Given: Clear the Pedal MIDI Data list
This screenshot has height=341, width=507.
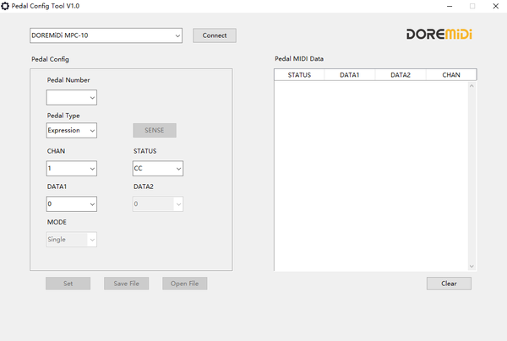Looking at the screenshot, I should pyautogui.click(x=449, y=284).
